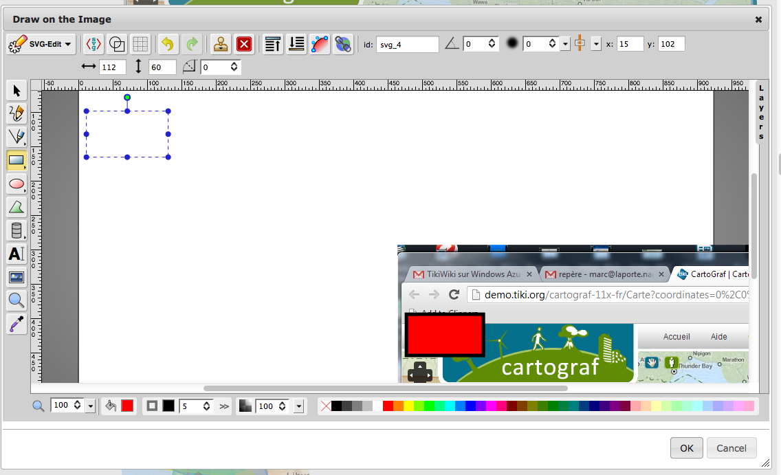
Task: Move selected element to top
Action: (272, 44)
